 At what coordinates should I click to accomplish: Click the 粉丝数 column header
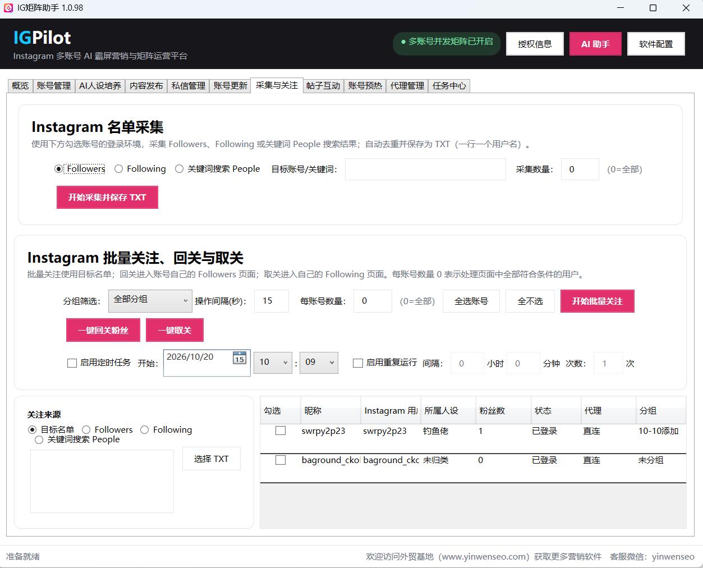tap(503, 411)
